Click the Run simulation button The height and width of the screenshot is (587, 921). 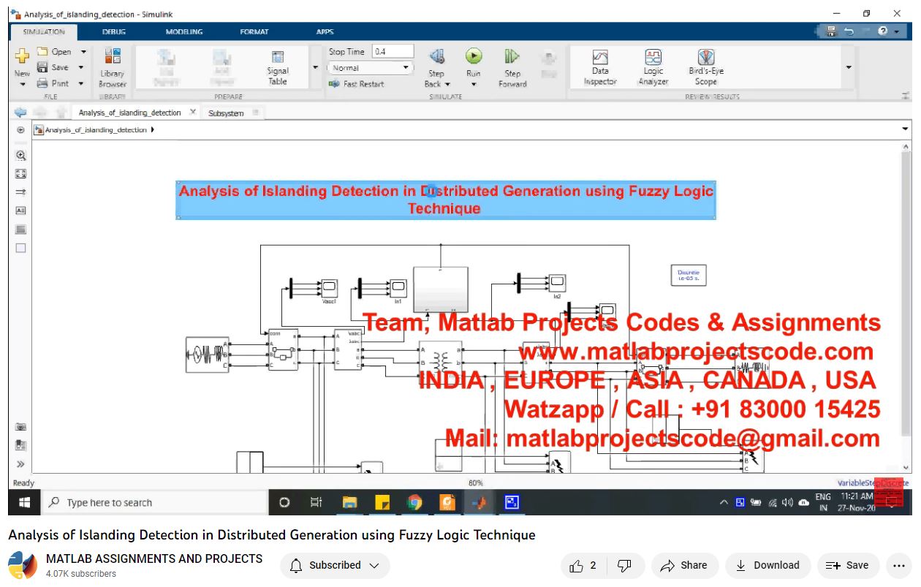474,58
